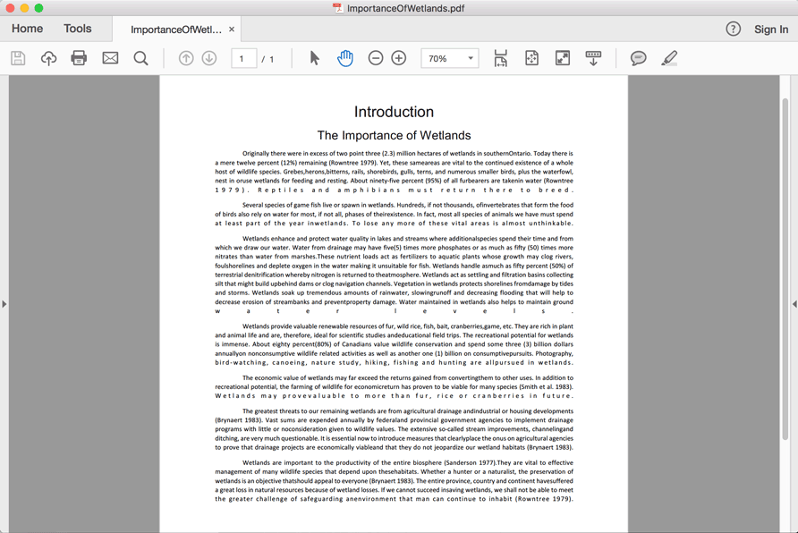Go to next page arrow
The image size is (798, 533).
coord(209,58)
